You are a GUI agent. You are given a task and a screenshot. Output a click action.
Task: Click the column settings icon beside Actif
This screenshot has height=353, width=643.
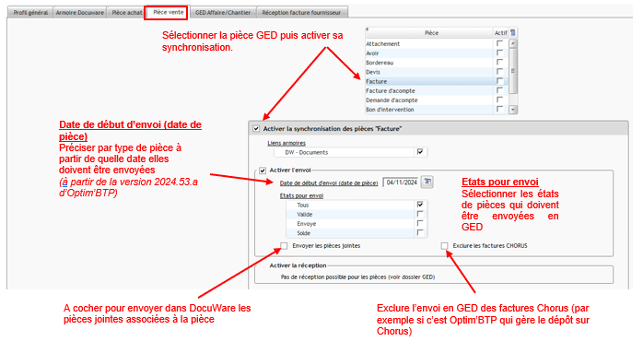(x=512, y=32)
